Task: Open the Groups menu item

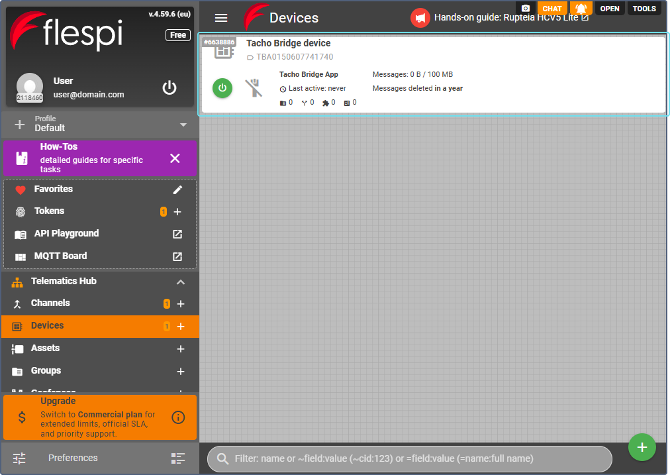Action: (46, 371)
